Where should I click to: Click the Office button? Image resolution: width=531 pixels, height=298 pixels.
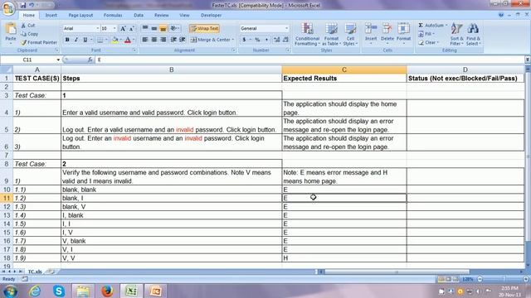tap(8, 8)
